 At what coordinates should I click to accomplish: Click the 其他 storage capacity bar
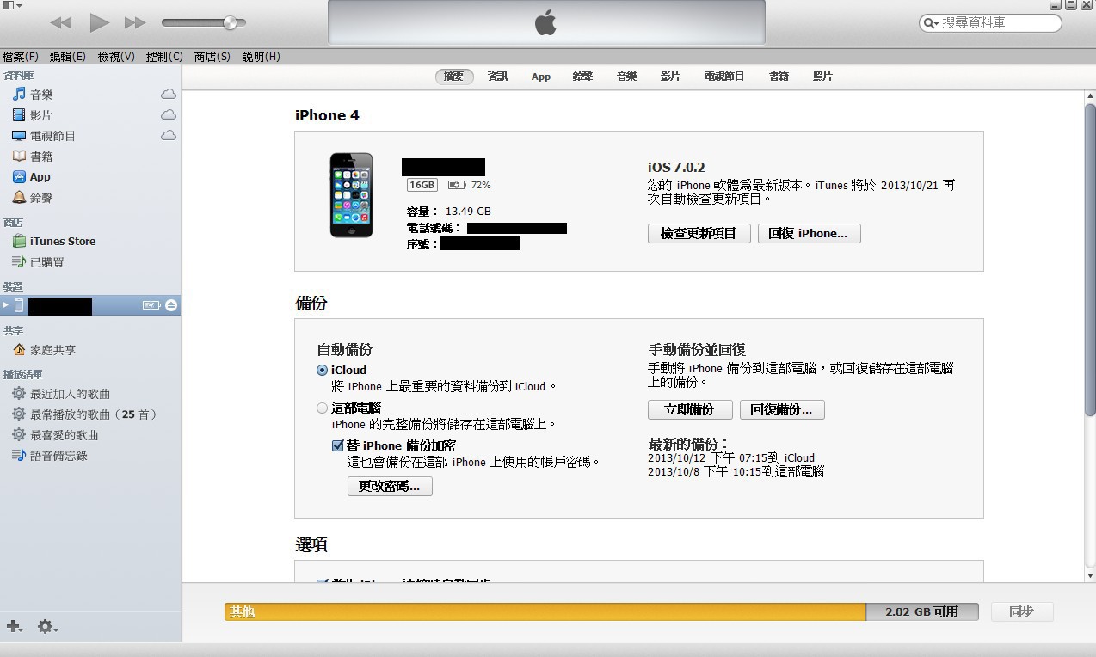click(545, 611)
